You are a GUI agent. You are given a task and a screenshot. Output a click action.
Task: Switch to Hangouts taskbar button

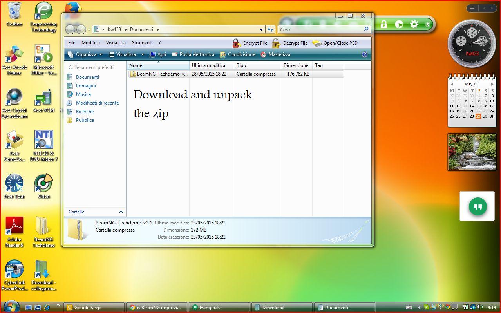coord(219,308)
